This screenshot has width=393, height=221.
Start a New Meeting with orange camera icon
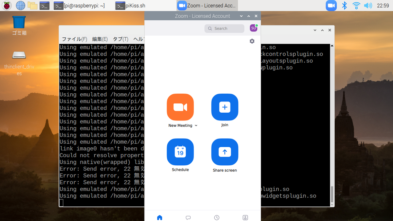coord(180,107)
